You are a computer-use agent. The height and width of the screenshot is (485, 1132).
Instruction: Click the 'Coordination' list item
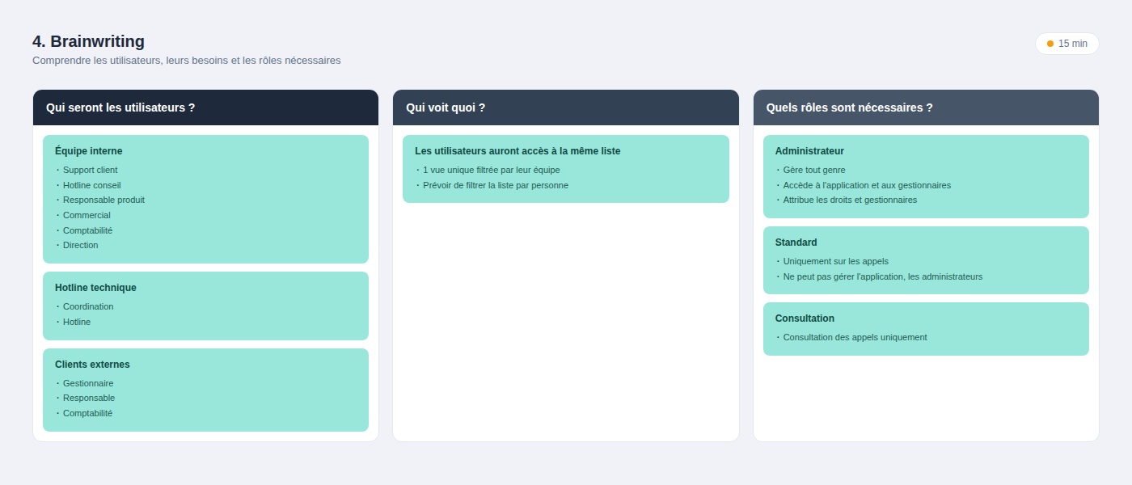88,306
